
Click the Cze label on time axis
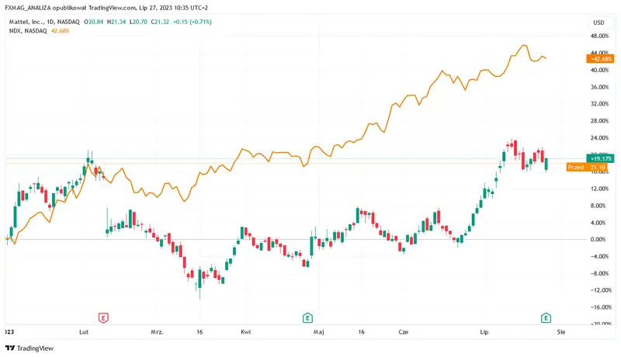pyautogui.click(x=402, y=331)
